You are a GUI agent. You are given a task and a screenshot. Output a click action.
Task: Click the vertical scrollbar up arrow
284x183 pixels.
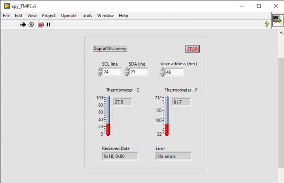pyautogui.click(x=281, y=33)
